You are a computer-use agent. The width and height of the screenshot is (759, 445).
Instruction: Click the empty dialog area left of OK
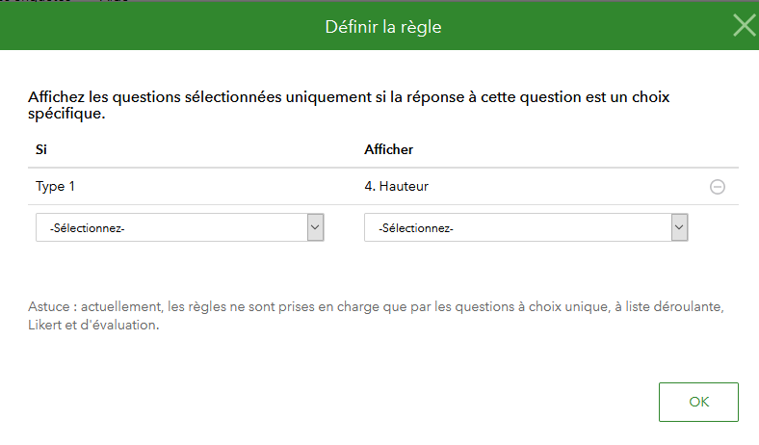(x=339, y=402)
